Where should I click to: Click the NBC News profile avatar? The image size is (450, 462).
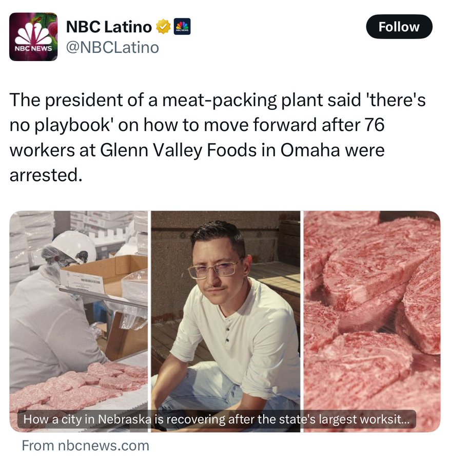click(x=33, y=37)
